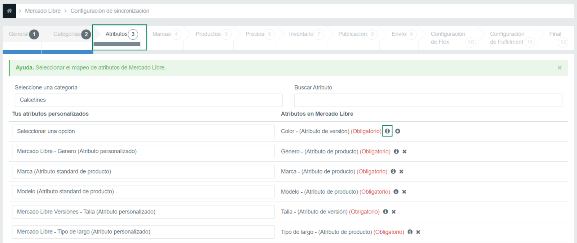
Task: Open Mercado Libre - Tipo de largo dropdown
Action: coord(143,232)
